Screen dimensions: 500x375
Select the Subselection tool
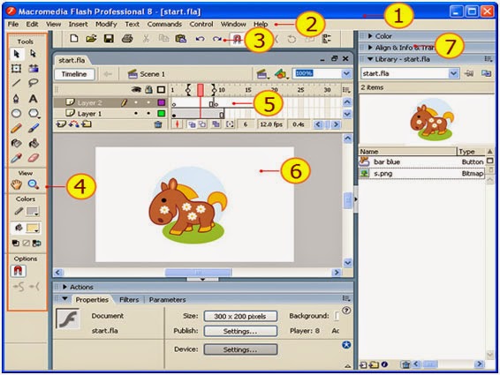(x=33, y=54)
